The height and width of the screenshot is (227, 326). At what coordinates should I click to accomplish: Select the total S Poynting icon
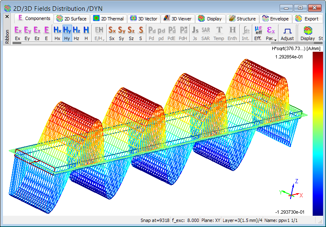click(140, 33)
